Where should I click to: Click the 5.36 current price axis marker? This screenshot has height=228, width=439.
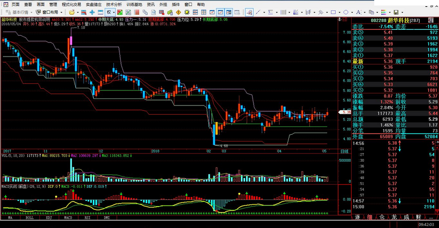(x=345, y=112)
